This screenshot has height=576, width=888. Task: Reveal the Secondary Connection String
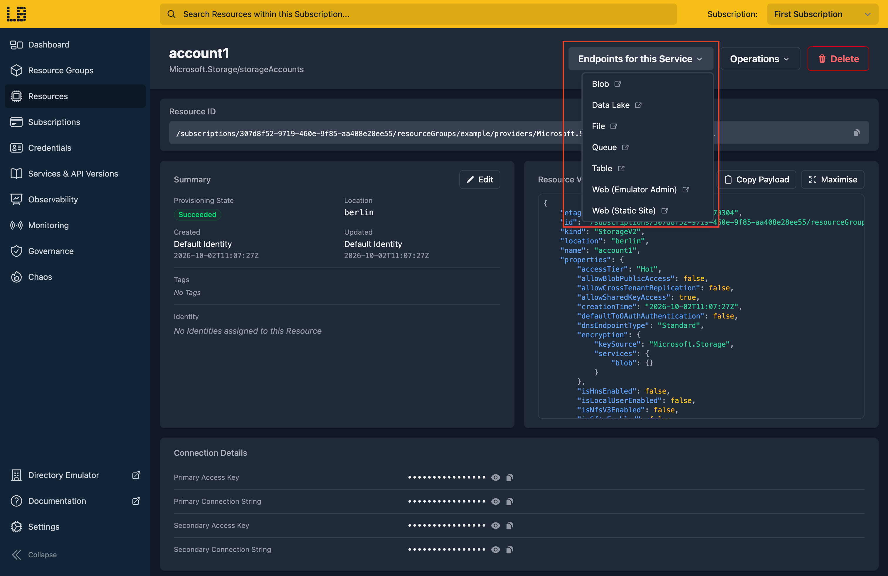(495, 550)
